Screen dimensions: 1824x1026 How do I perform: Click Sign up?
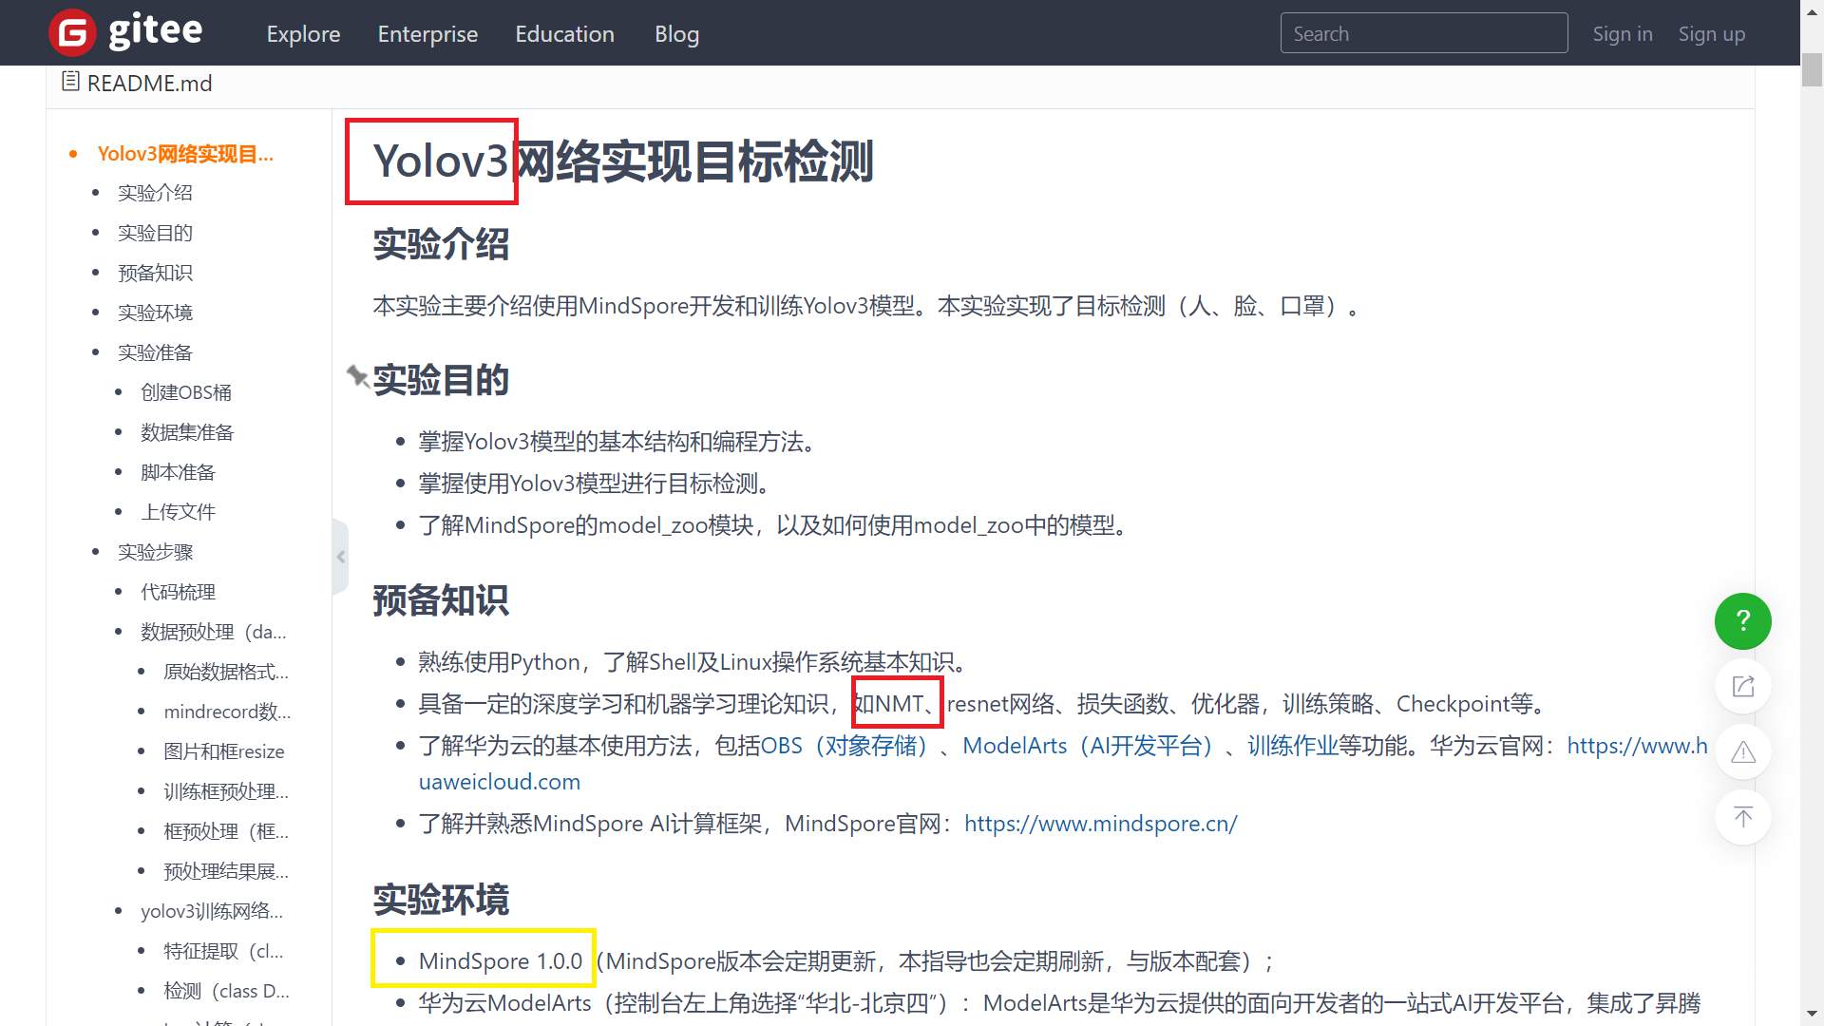(x=1711, y=34)
